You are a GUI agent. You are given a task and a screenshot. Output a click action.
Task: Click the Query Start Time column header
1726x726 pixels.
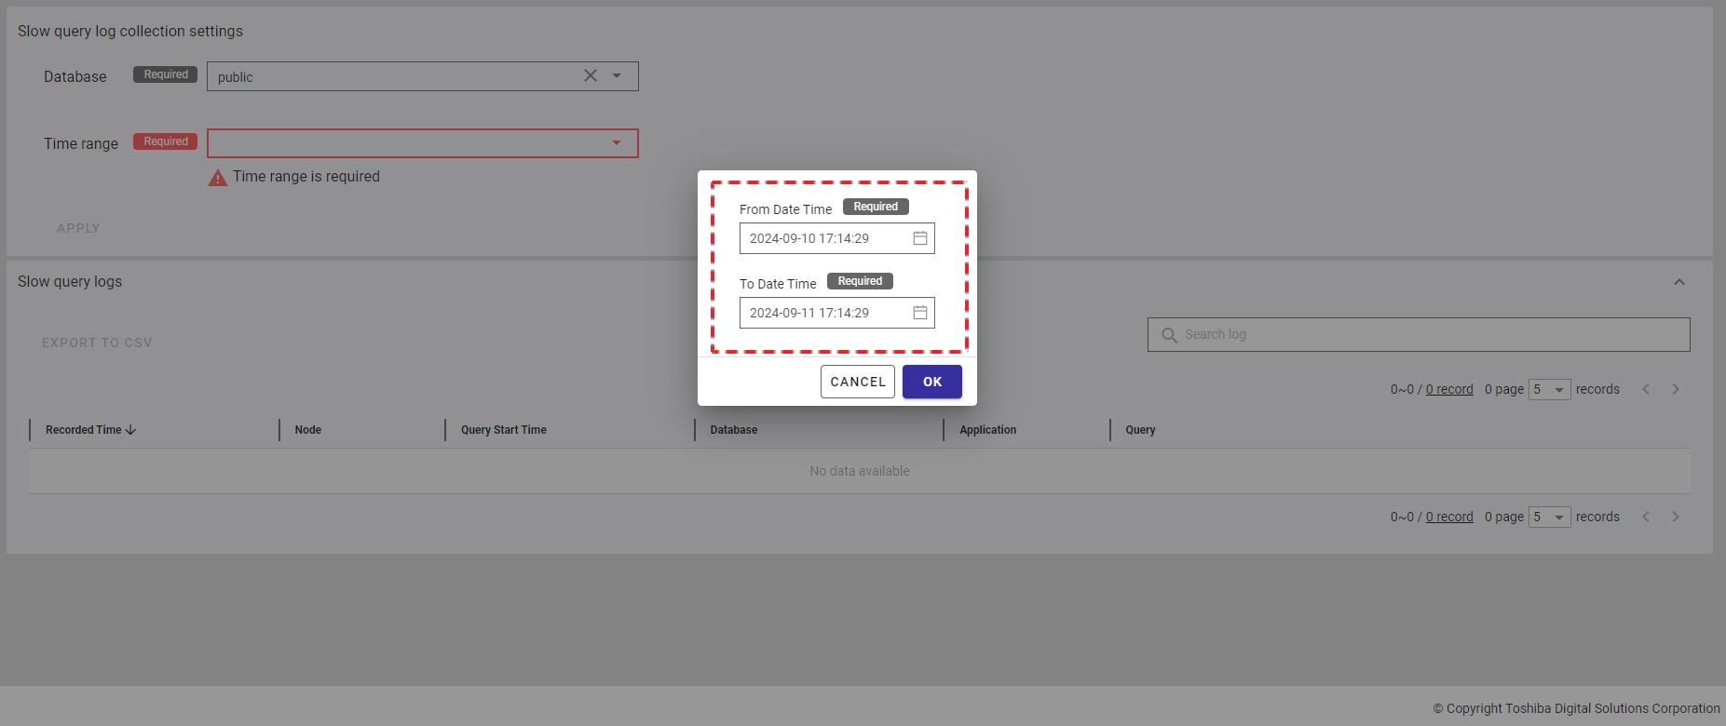click(x=503, y=430)
